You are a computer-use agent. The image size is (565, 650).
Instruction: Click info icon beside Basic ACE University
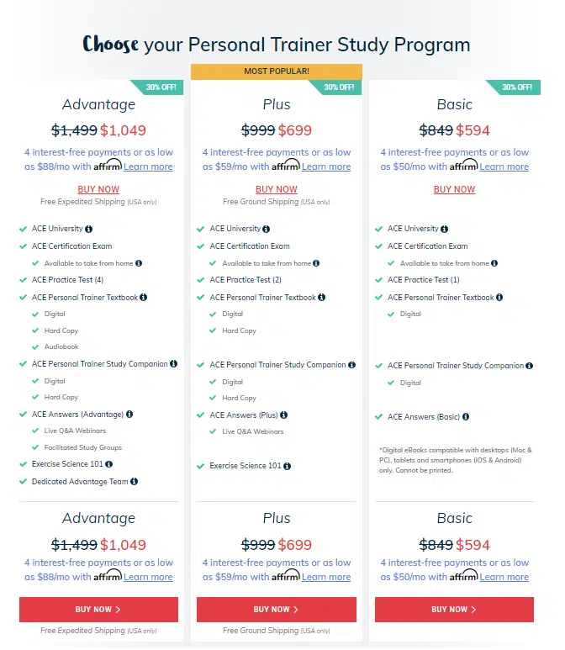445,229
